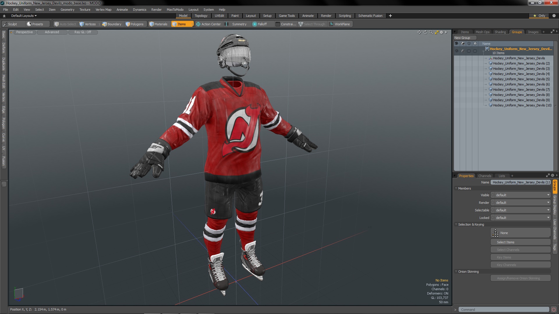Click the visibility eye column header
Viewport: 559px width, 314px height.
click(x=457, y=44)
